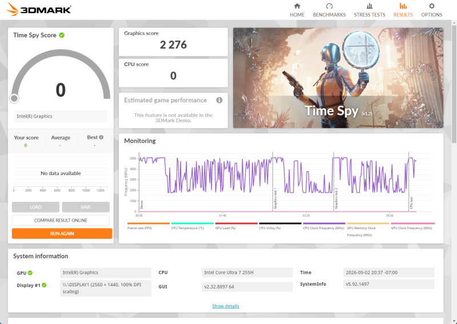
Task: Click the Time value 2026-09-02 20:37
Action: pyautogui.click(x=389, y=273)
